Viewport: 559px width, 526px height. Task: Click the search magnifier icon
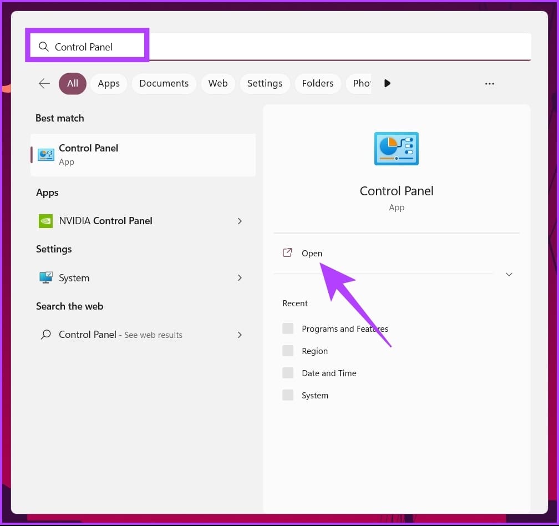[x=43, y=47]
